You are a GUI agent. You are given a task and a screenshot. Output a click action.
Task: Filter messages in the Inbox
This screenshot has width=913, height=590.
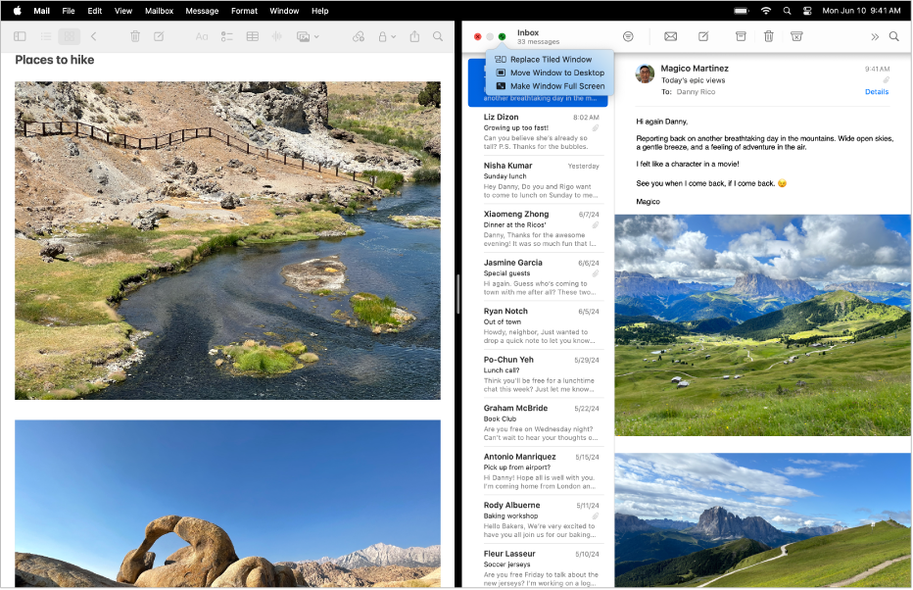point(628,36)
